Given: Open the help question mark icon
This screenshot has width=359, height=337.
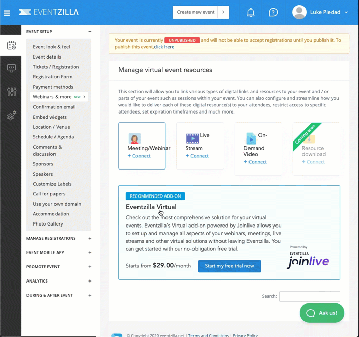Looking at the screenshot, I should (273, 12).
